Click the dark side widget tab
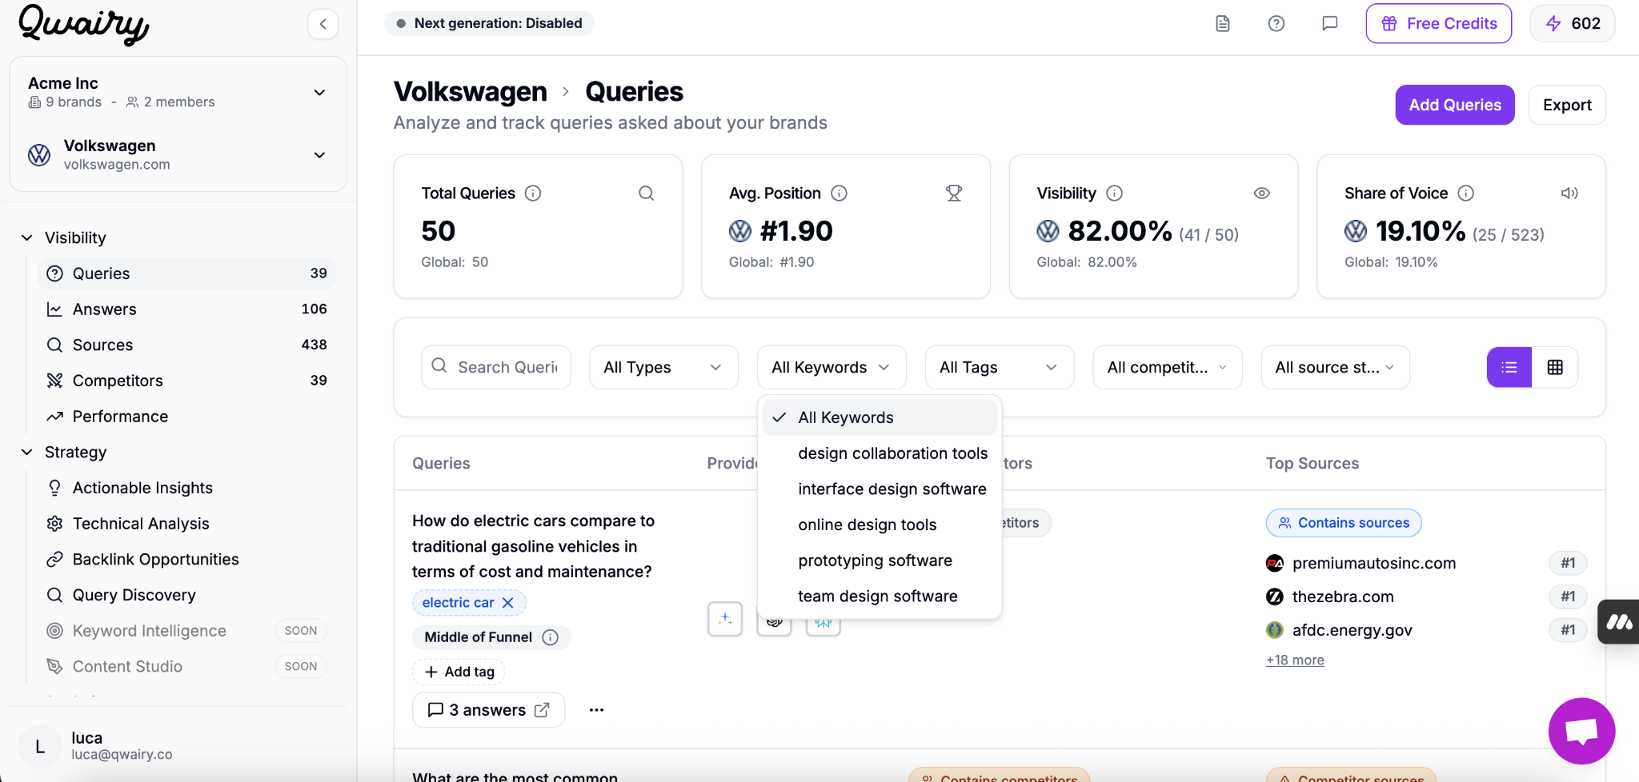 click(x=1618, y=622)
